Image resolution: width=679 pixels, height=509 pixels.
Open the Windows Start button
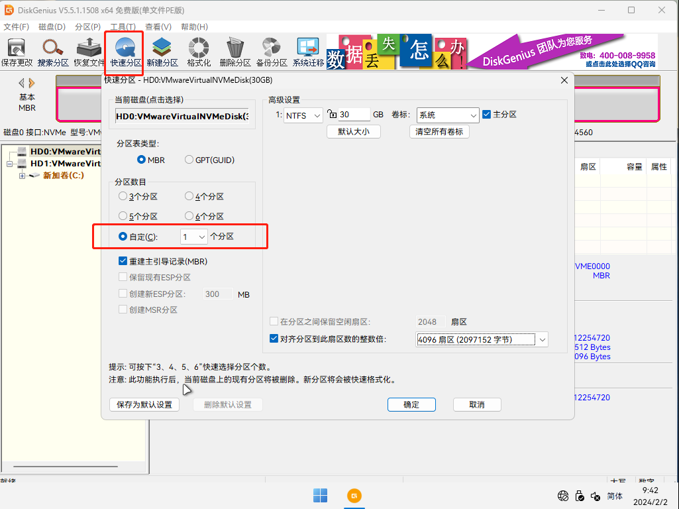320,496
